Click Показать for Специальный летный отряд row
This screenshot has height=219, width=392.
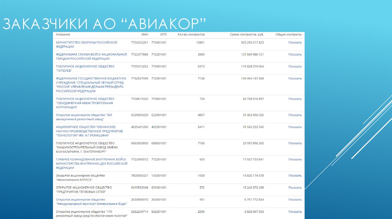pos(295,78)
